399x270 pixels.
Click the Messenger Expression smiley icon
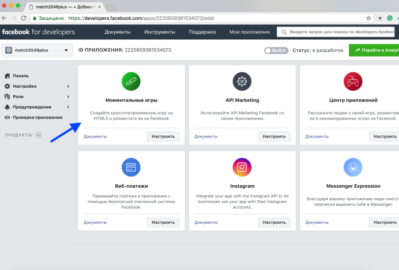[353, 167]
